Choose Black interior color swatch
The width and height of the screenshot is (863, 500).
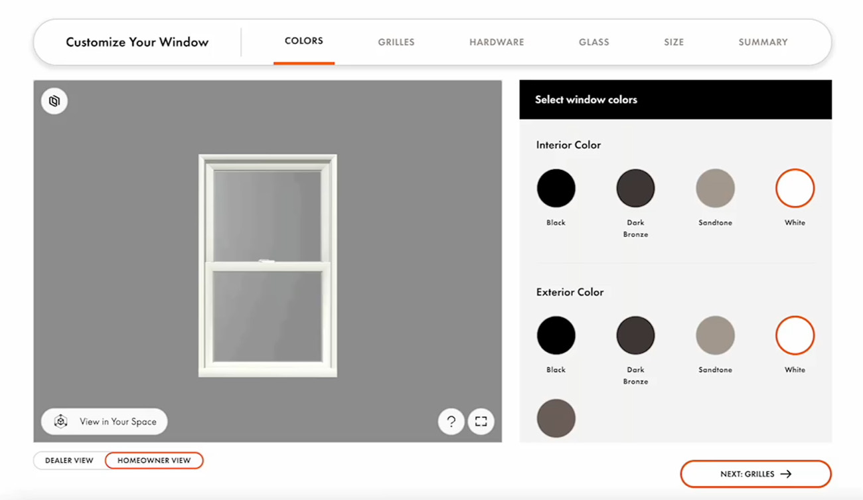pyautogui.click(x=556, y=188)
